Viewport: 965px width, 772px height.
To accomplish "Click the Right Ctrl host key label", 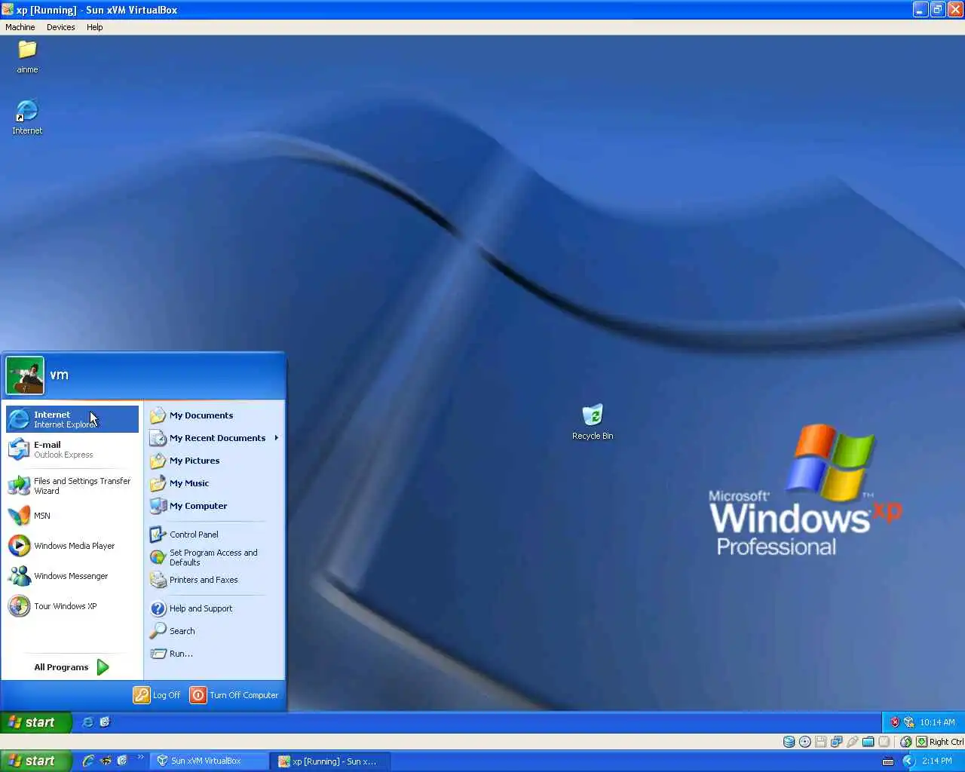I will pyautogui.click(x=946, y=742).
